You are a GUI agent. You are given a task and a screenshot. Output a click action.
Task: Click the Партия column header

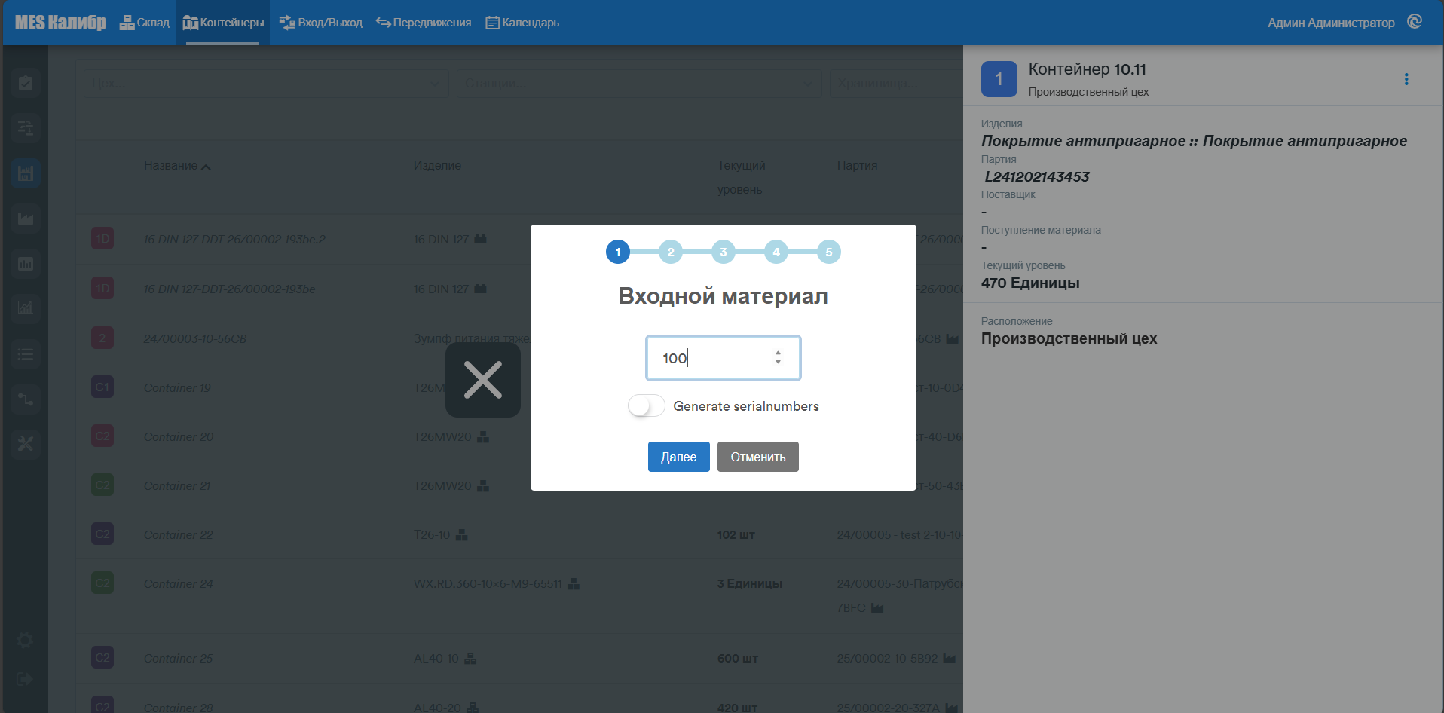tap(857, 165)
